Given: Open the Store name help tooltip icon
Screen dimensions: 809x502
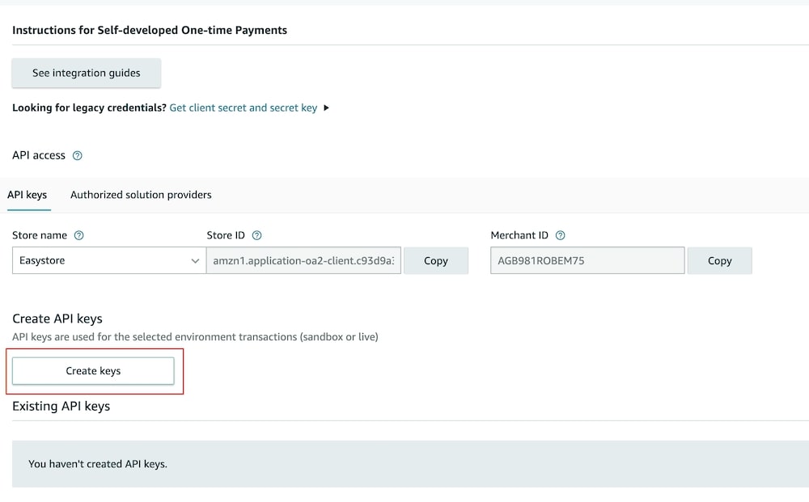Looking at the screenshot, I should click(x=79, y=235).
